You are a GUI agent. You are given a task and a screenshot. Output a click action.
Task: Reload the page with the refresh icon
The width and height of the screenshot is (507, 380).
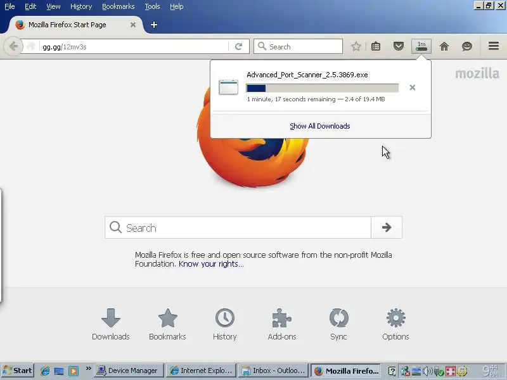pyautogui.click(x=239, y=46)
